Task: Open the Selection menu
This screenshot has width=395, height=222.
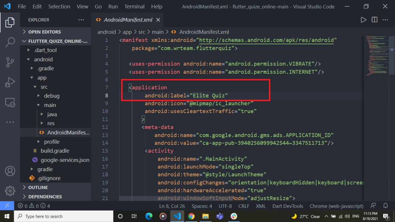Action: point(59,6)
